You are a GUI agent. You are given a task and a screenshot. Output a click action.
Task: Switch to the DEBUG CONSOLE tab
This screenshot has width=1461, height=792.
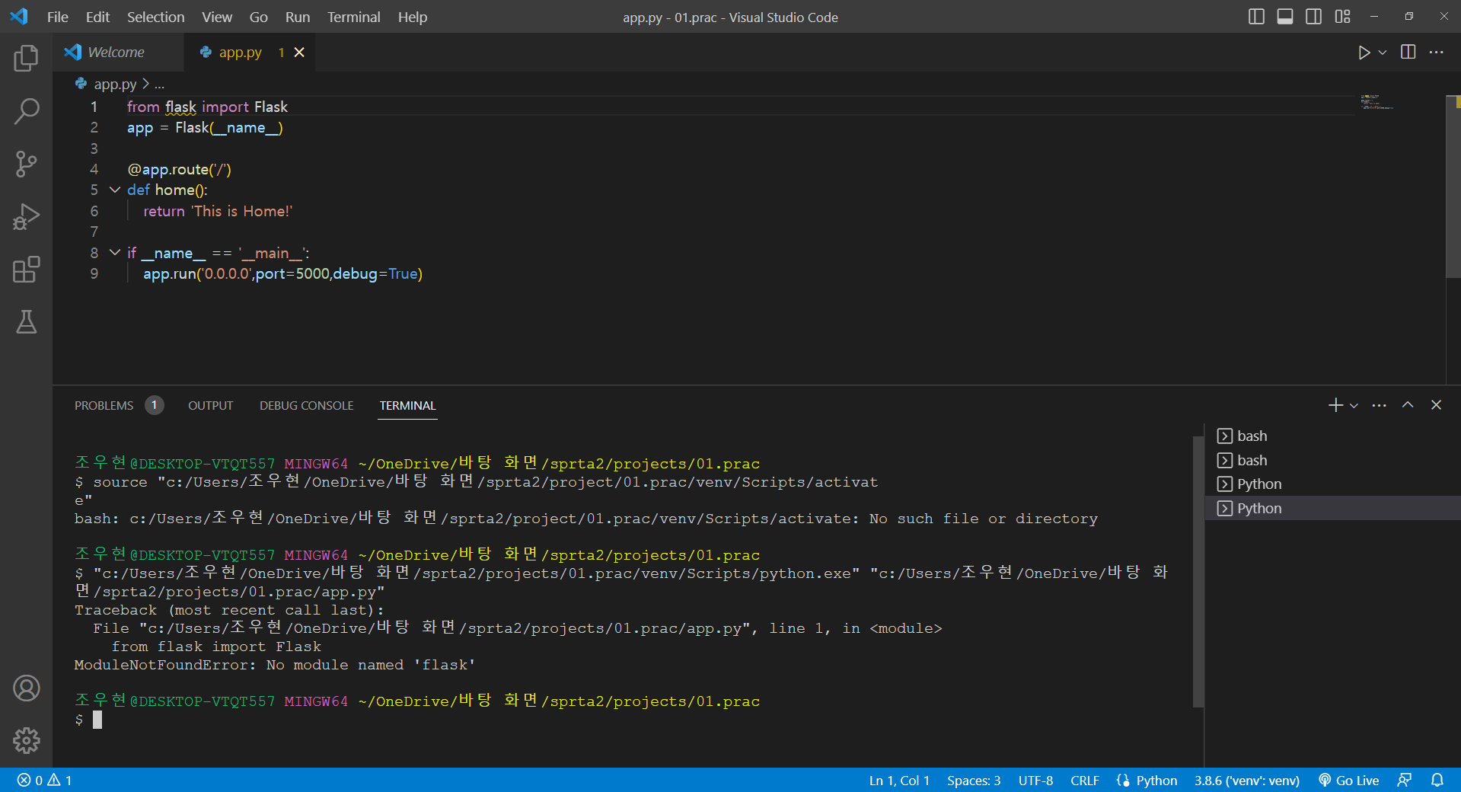tap(307, 406)
